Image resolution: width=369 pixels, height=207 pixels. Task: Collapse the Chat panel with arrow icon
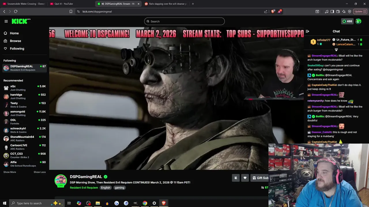pos(307,31)
